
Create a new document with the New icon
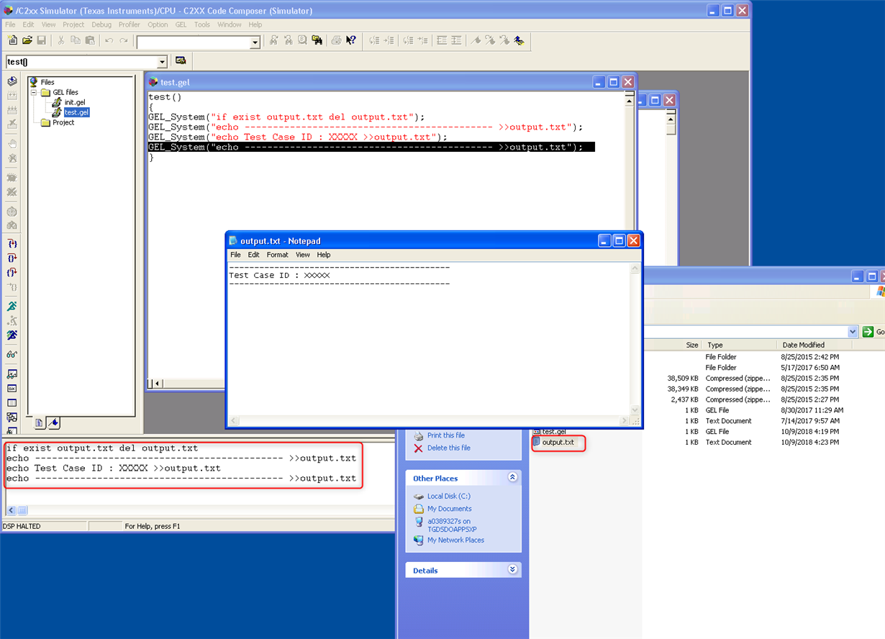pyautogui.click(x=12, y=40)
